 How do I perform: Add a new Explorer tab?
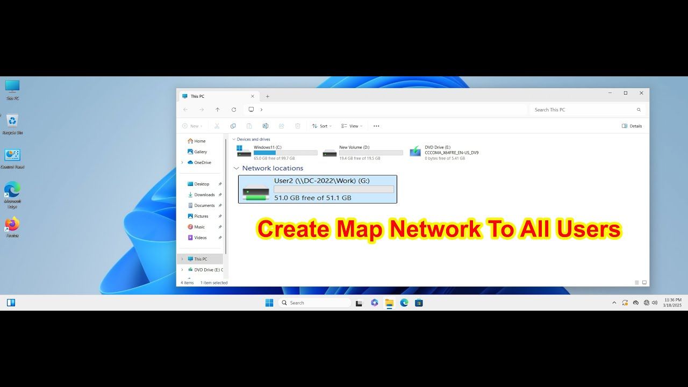pyautogui.click(x=268, y=96)
